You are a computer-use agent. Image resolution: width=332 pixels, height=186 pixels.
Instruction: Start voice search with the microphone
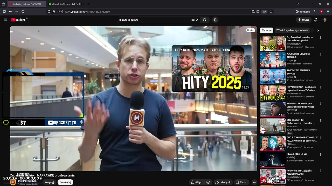click(x=215, y=20)
